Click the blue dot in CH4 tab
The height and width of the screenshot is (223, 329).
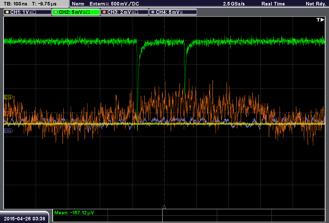pos(153,12)
